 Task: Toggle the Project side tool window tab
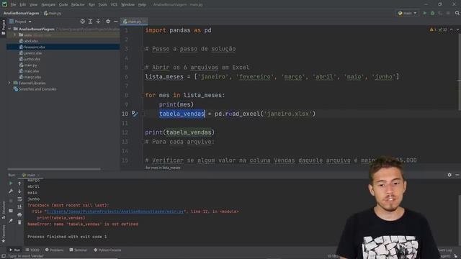click(x=3, y=27)
